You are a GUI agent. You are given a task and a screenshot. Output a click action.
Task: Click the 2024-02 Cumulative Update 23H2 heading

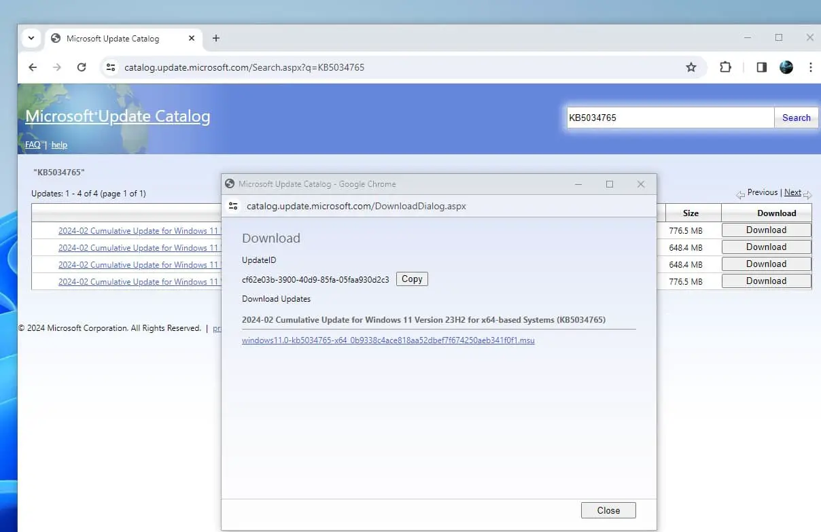pos(423,319)
